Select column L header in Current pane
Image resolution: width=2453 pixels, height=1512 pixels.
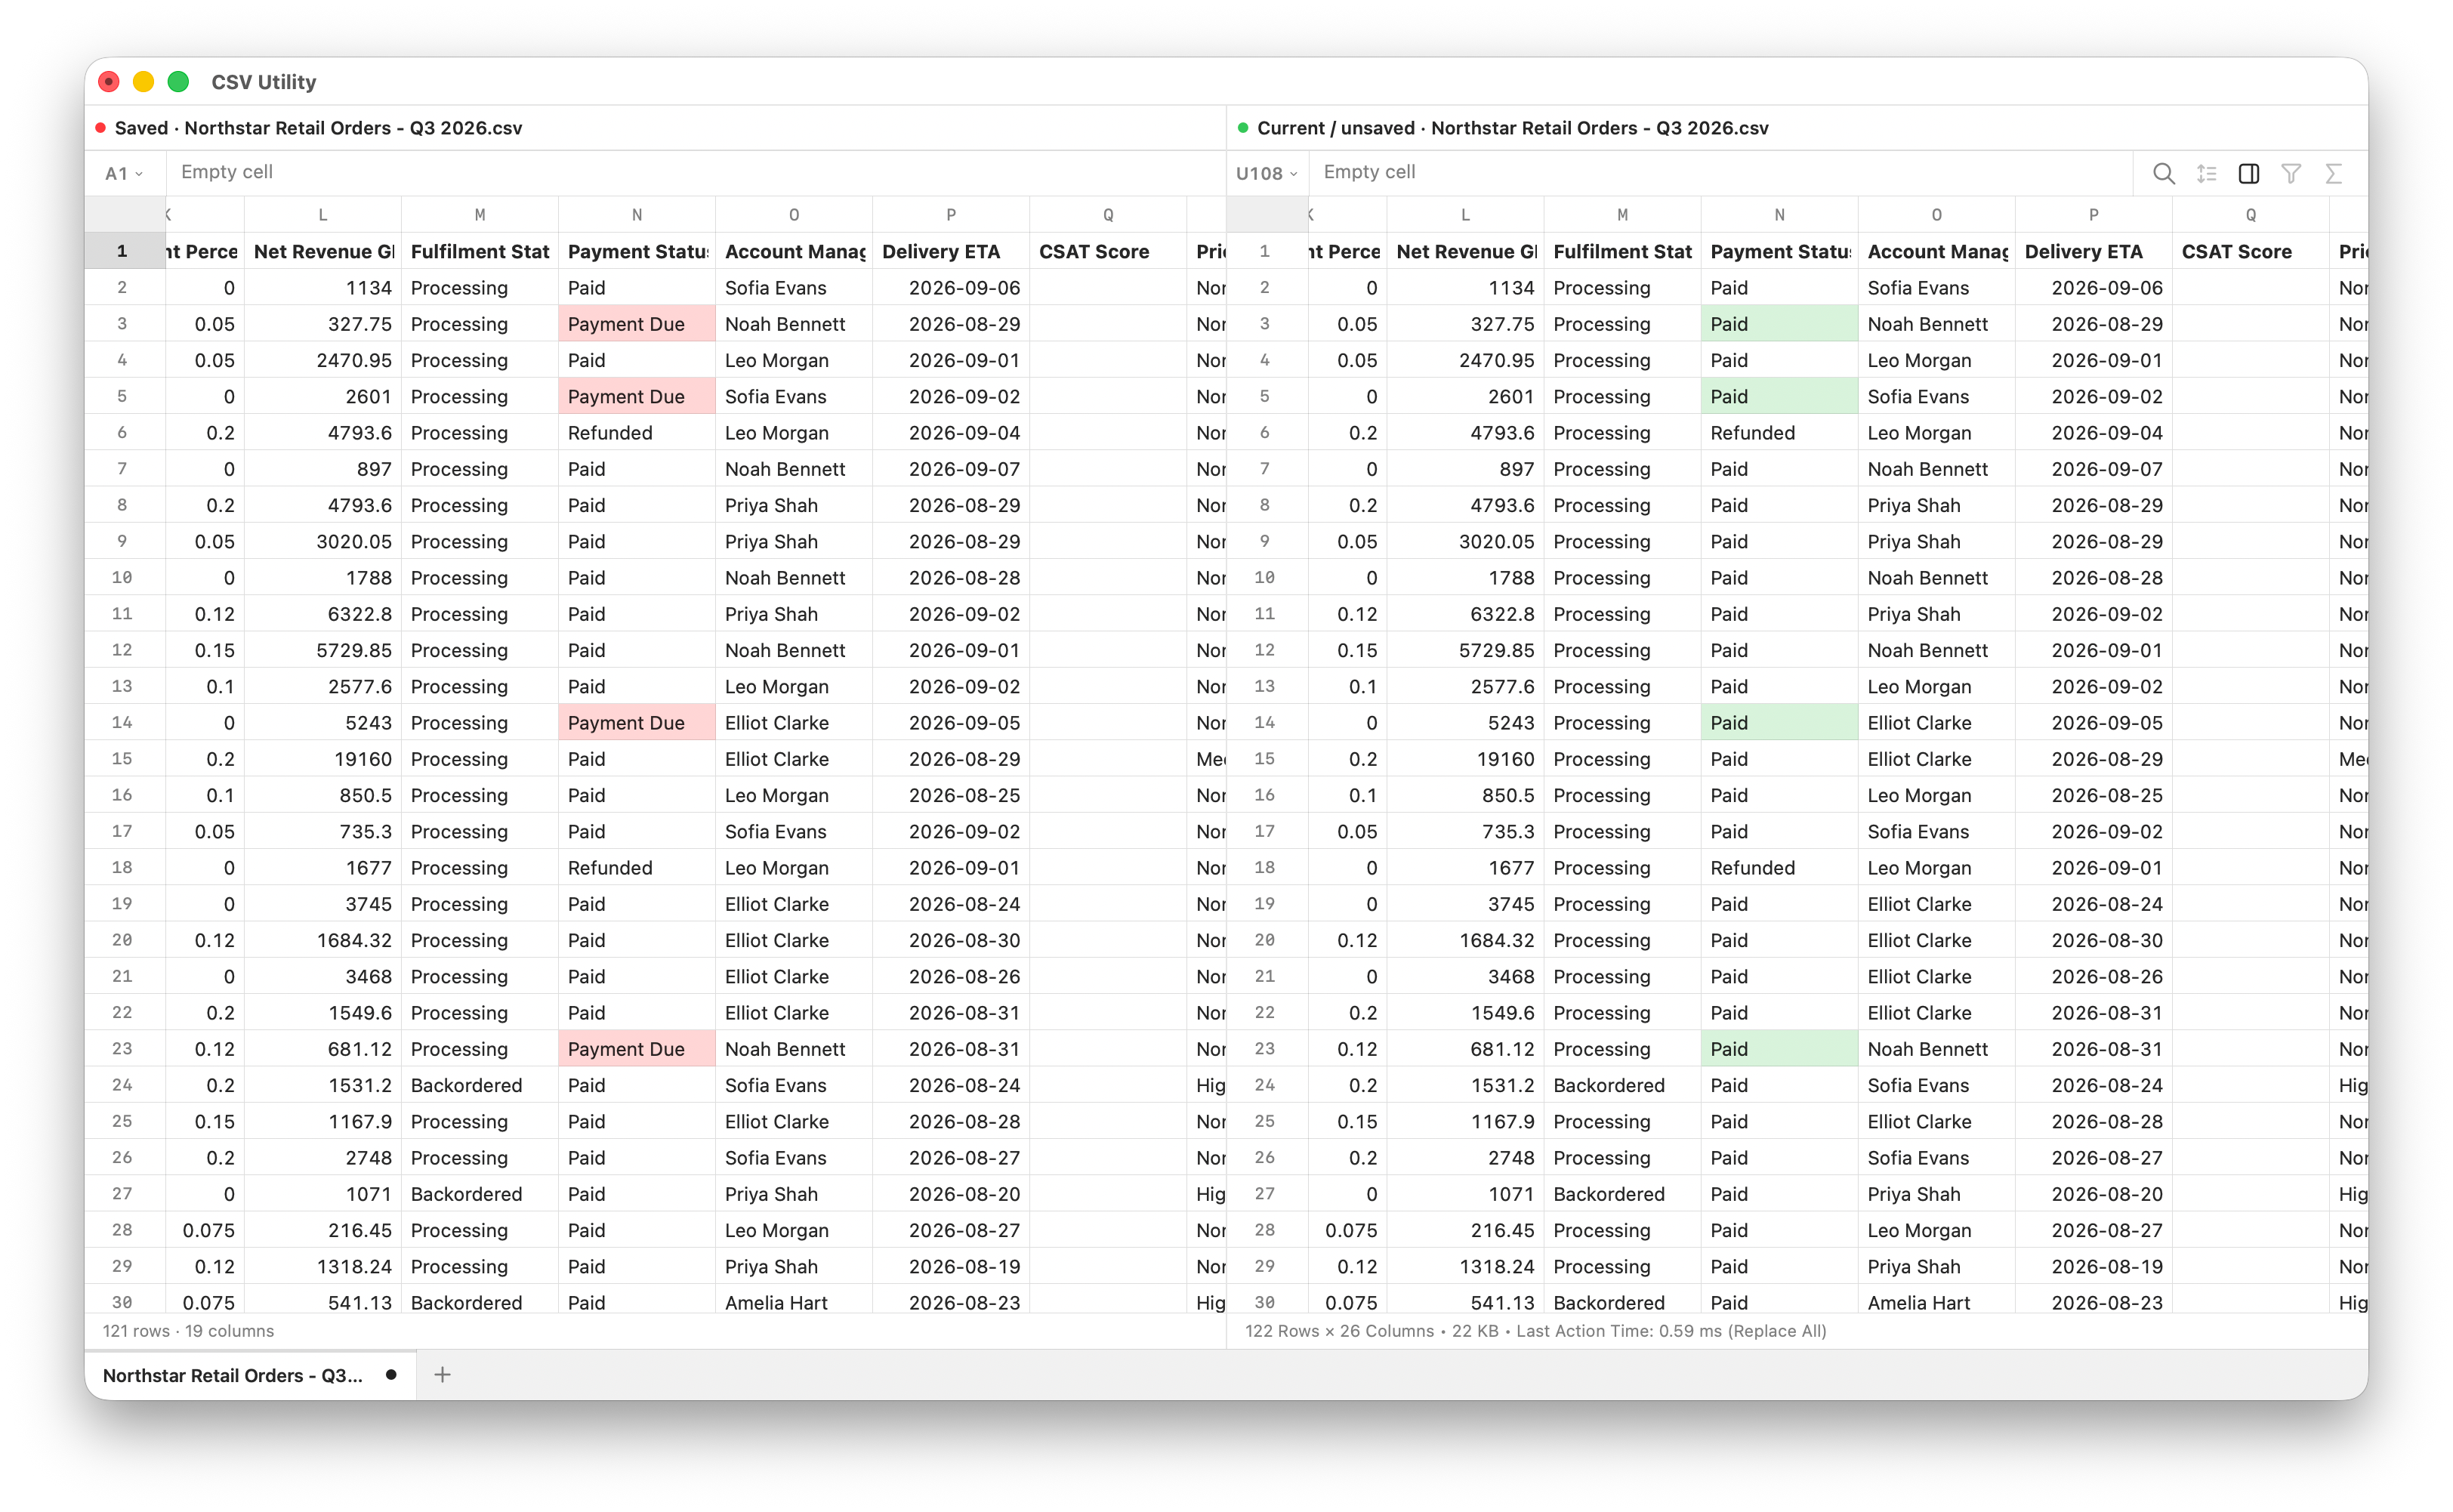[x=1465, y=215]
